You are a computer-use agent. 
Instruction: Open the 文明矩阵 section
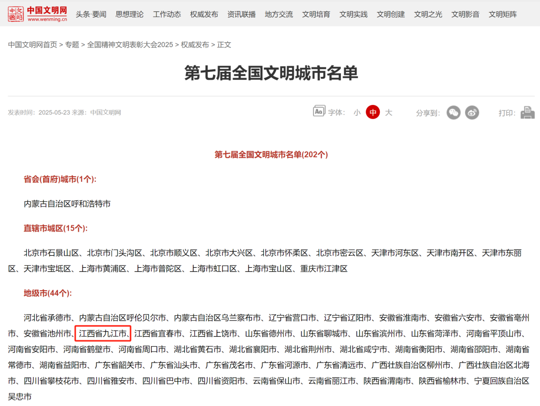pos(502,14)
